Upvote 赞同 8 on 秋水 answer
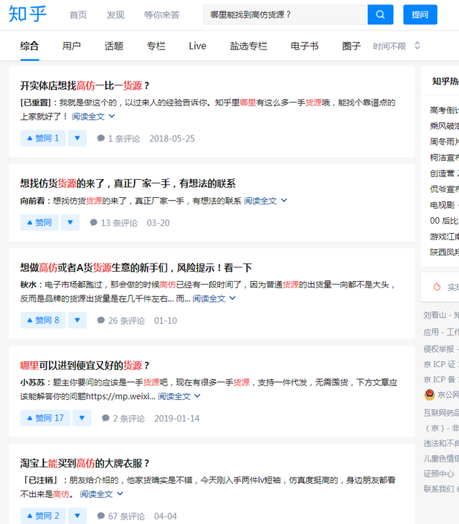 click(x=43, y=320)
